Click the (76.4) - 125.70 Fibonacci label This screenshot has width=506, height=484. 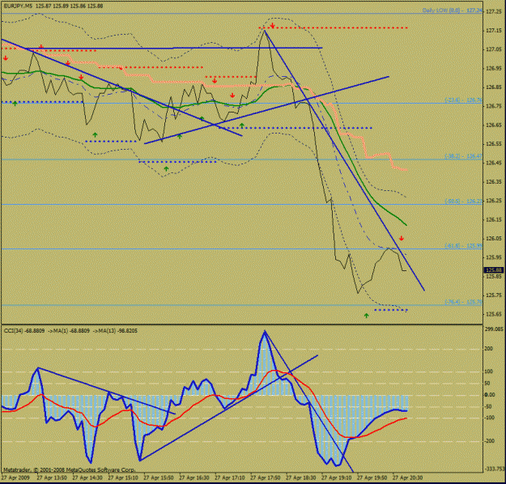click(463, 302)
